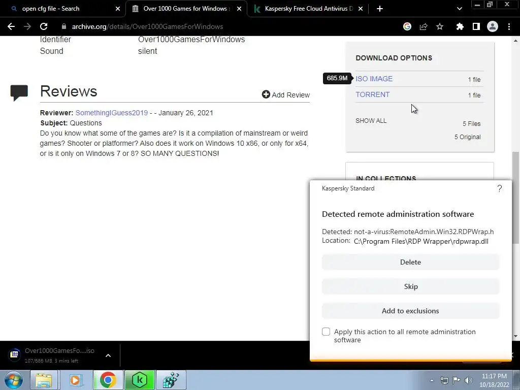The image size is (520, 390).
Task: Click the Chrome taskbar icon
Action: (108, 380)
